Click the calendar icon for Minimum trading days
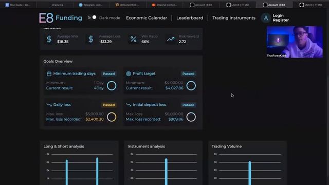 point(49,73)
